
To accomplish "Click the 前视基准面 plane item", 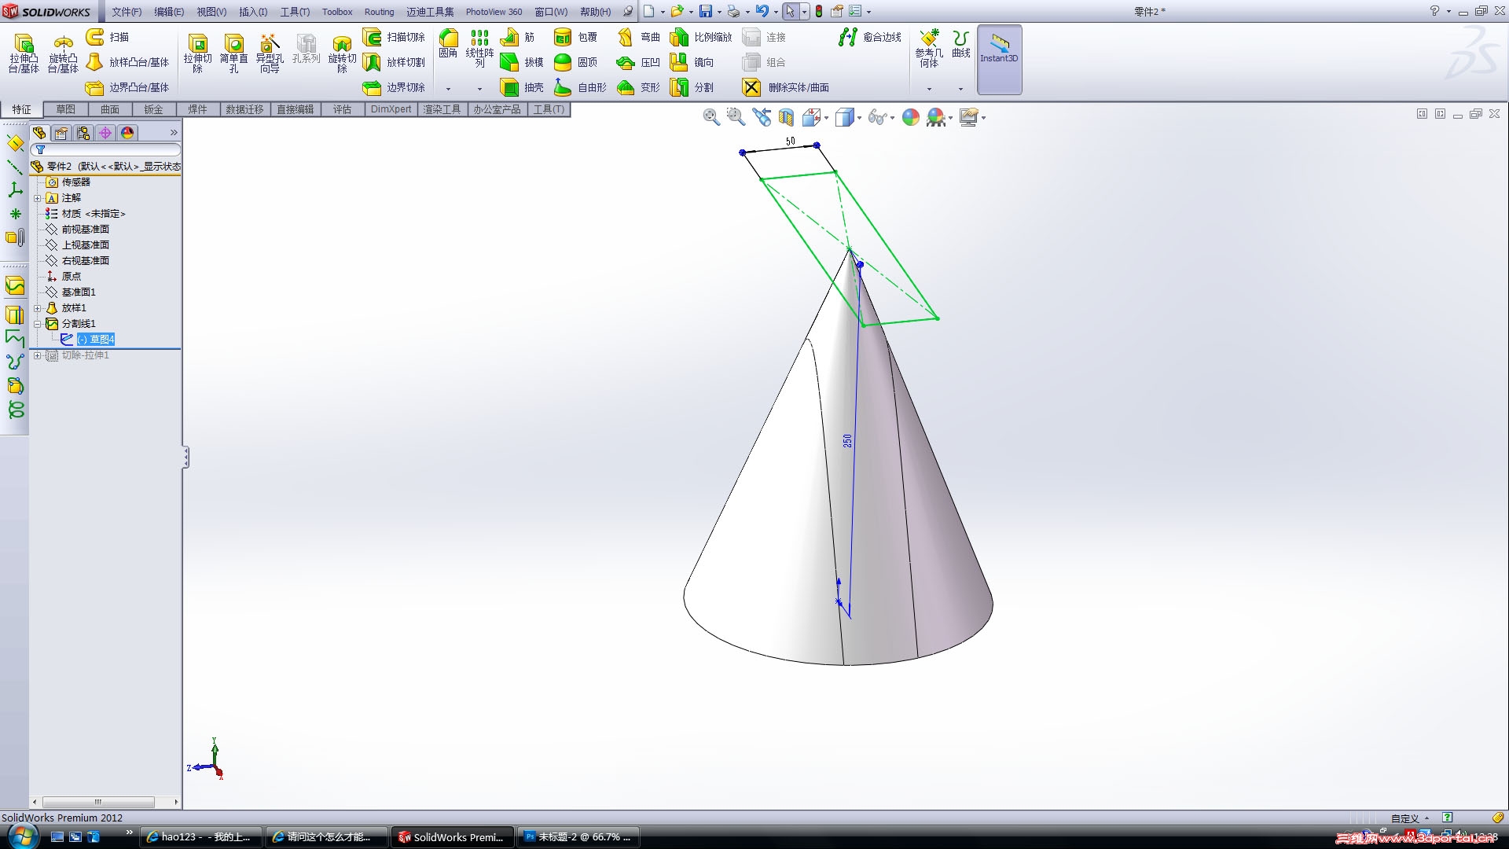I will click(x=85, y=230).
